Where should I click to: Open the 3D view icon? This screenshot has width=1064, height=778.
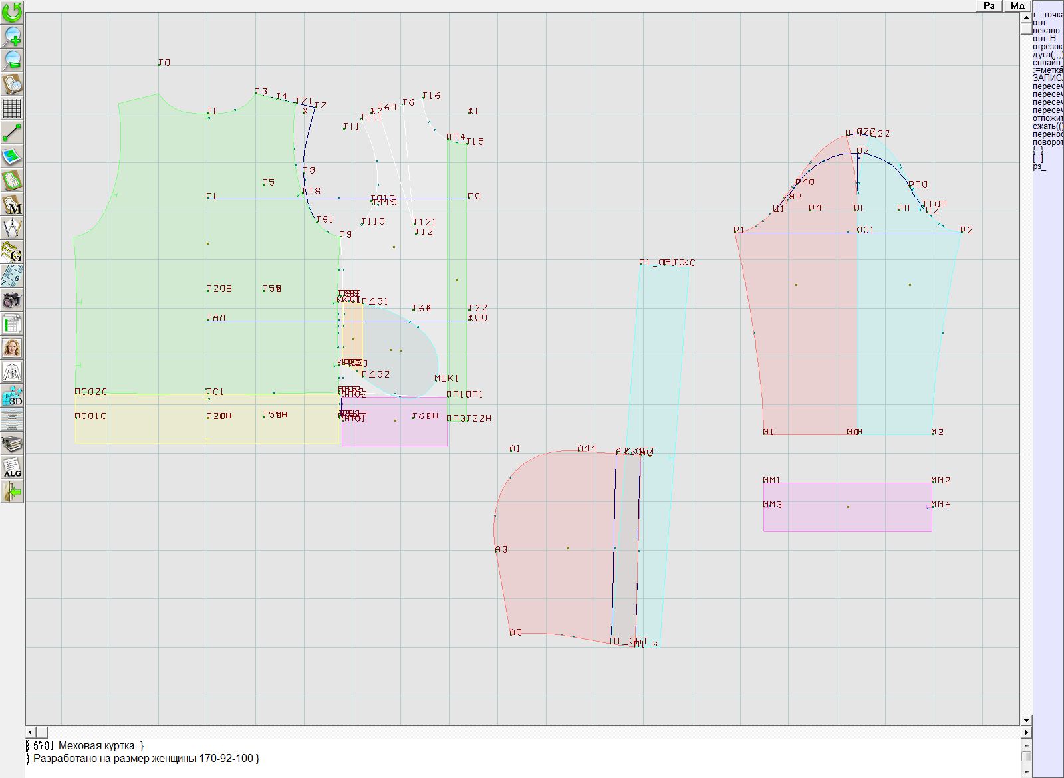pyautogui.click(x=12, y=396)
